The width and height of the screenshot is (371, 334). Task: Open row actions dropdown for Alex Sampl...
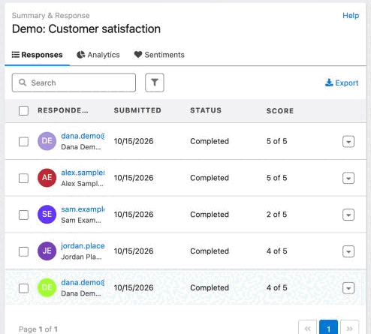(348, 178)
